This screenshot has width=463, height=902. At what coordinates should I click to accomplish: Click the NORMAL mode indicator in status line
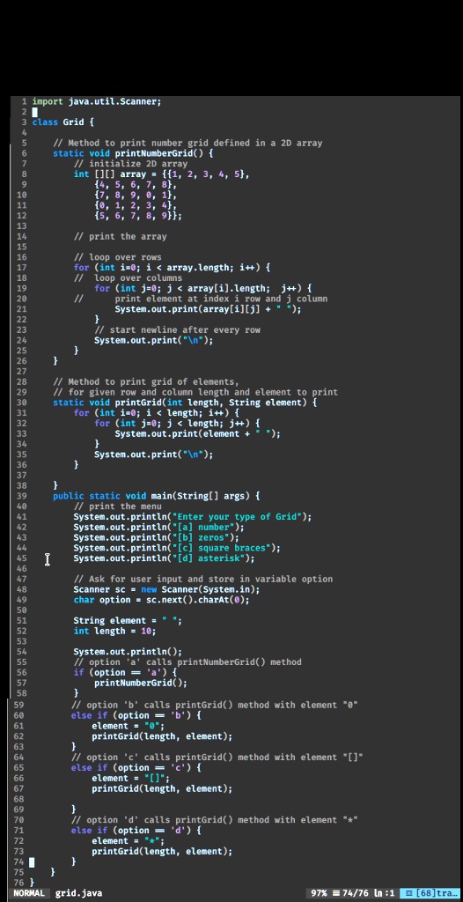coord(29,893)
